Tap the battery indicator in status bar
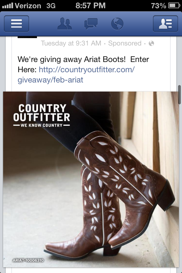The height and width of the screenshot is (273, 182). 174,6
